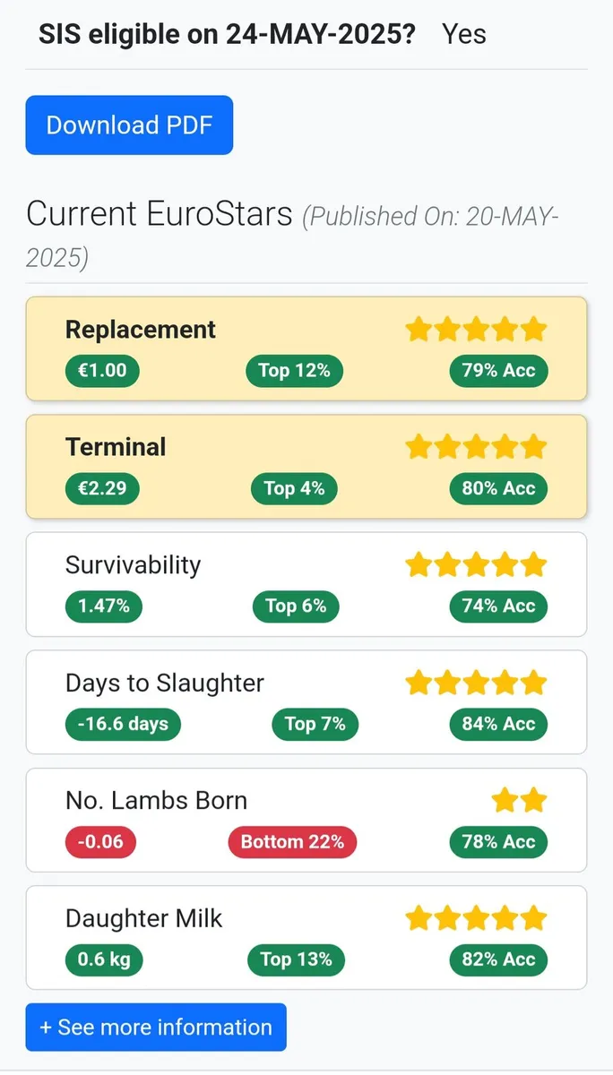Screen dimensions: 613x1075
Task: Click the Replacement five-star rating
Action: [x=476, y=329]
